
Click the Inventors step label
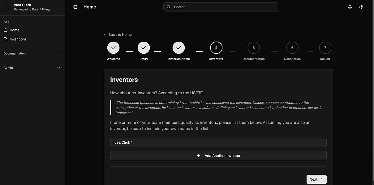point(216,59)
